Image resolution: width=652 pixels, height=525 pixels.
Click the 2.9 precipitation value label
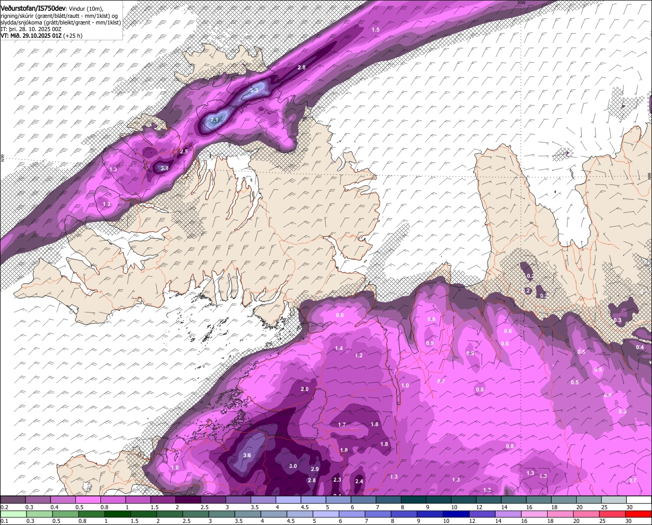coord(315,469)
